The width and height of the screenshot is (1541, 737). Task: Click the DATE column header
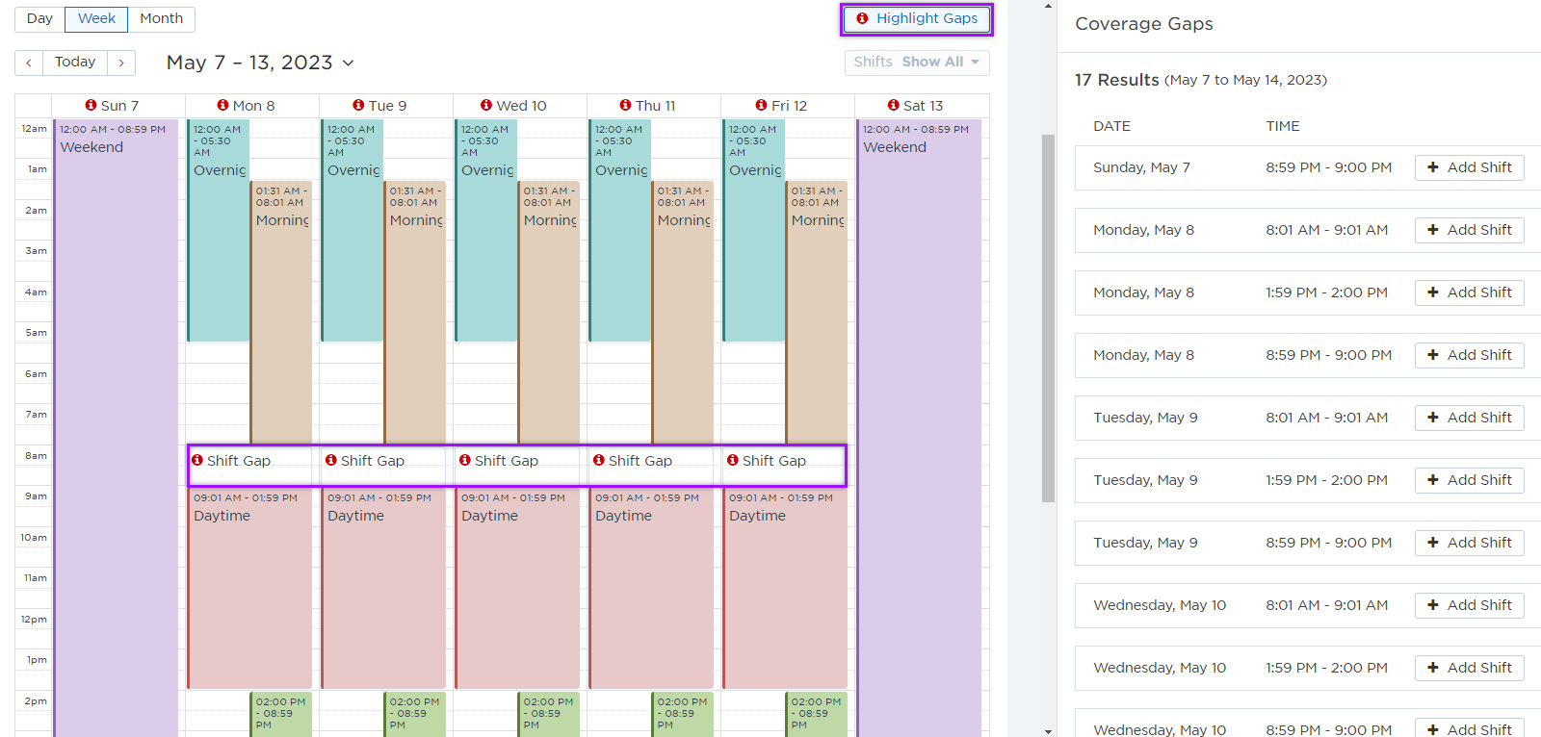(x=1111, y=126)
